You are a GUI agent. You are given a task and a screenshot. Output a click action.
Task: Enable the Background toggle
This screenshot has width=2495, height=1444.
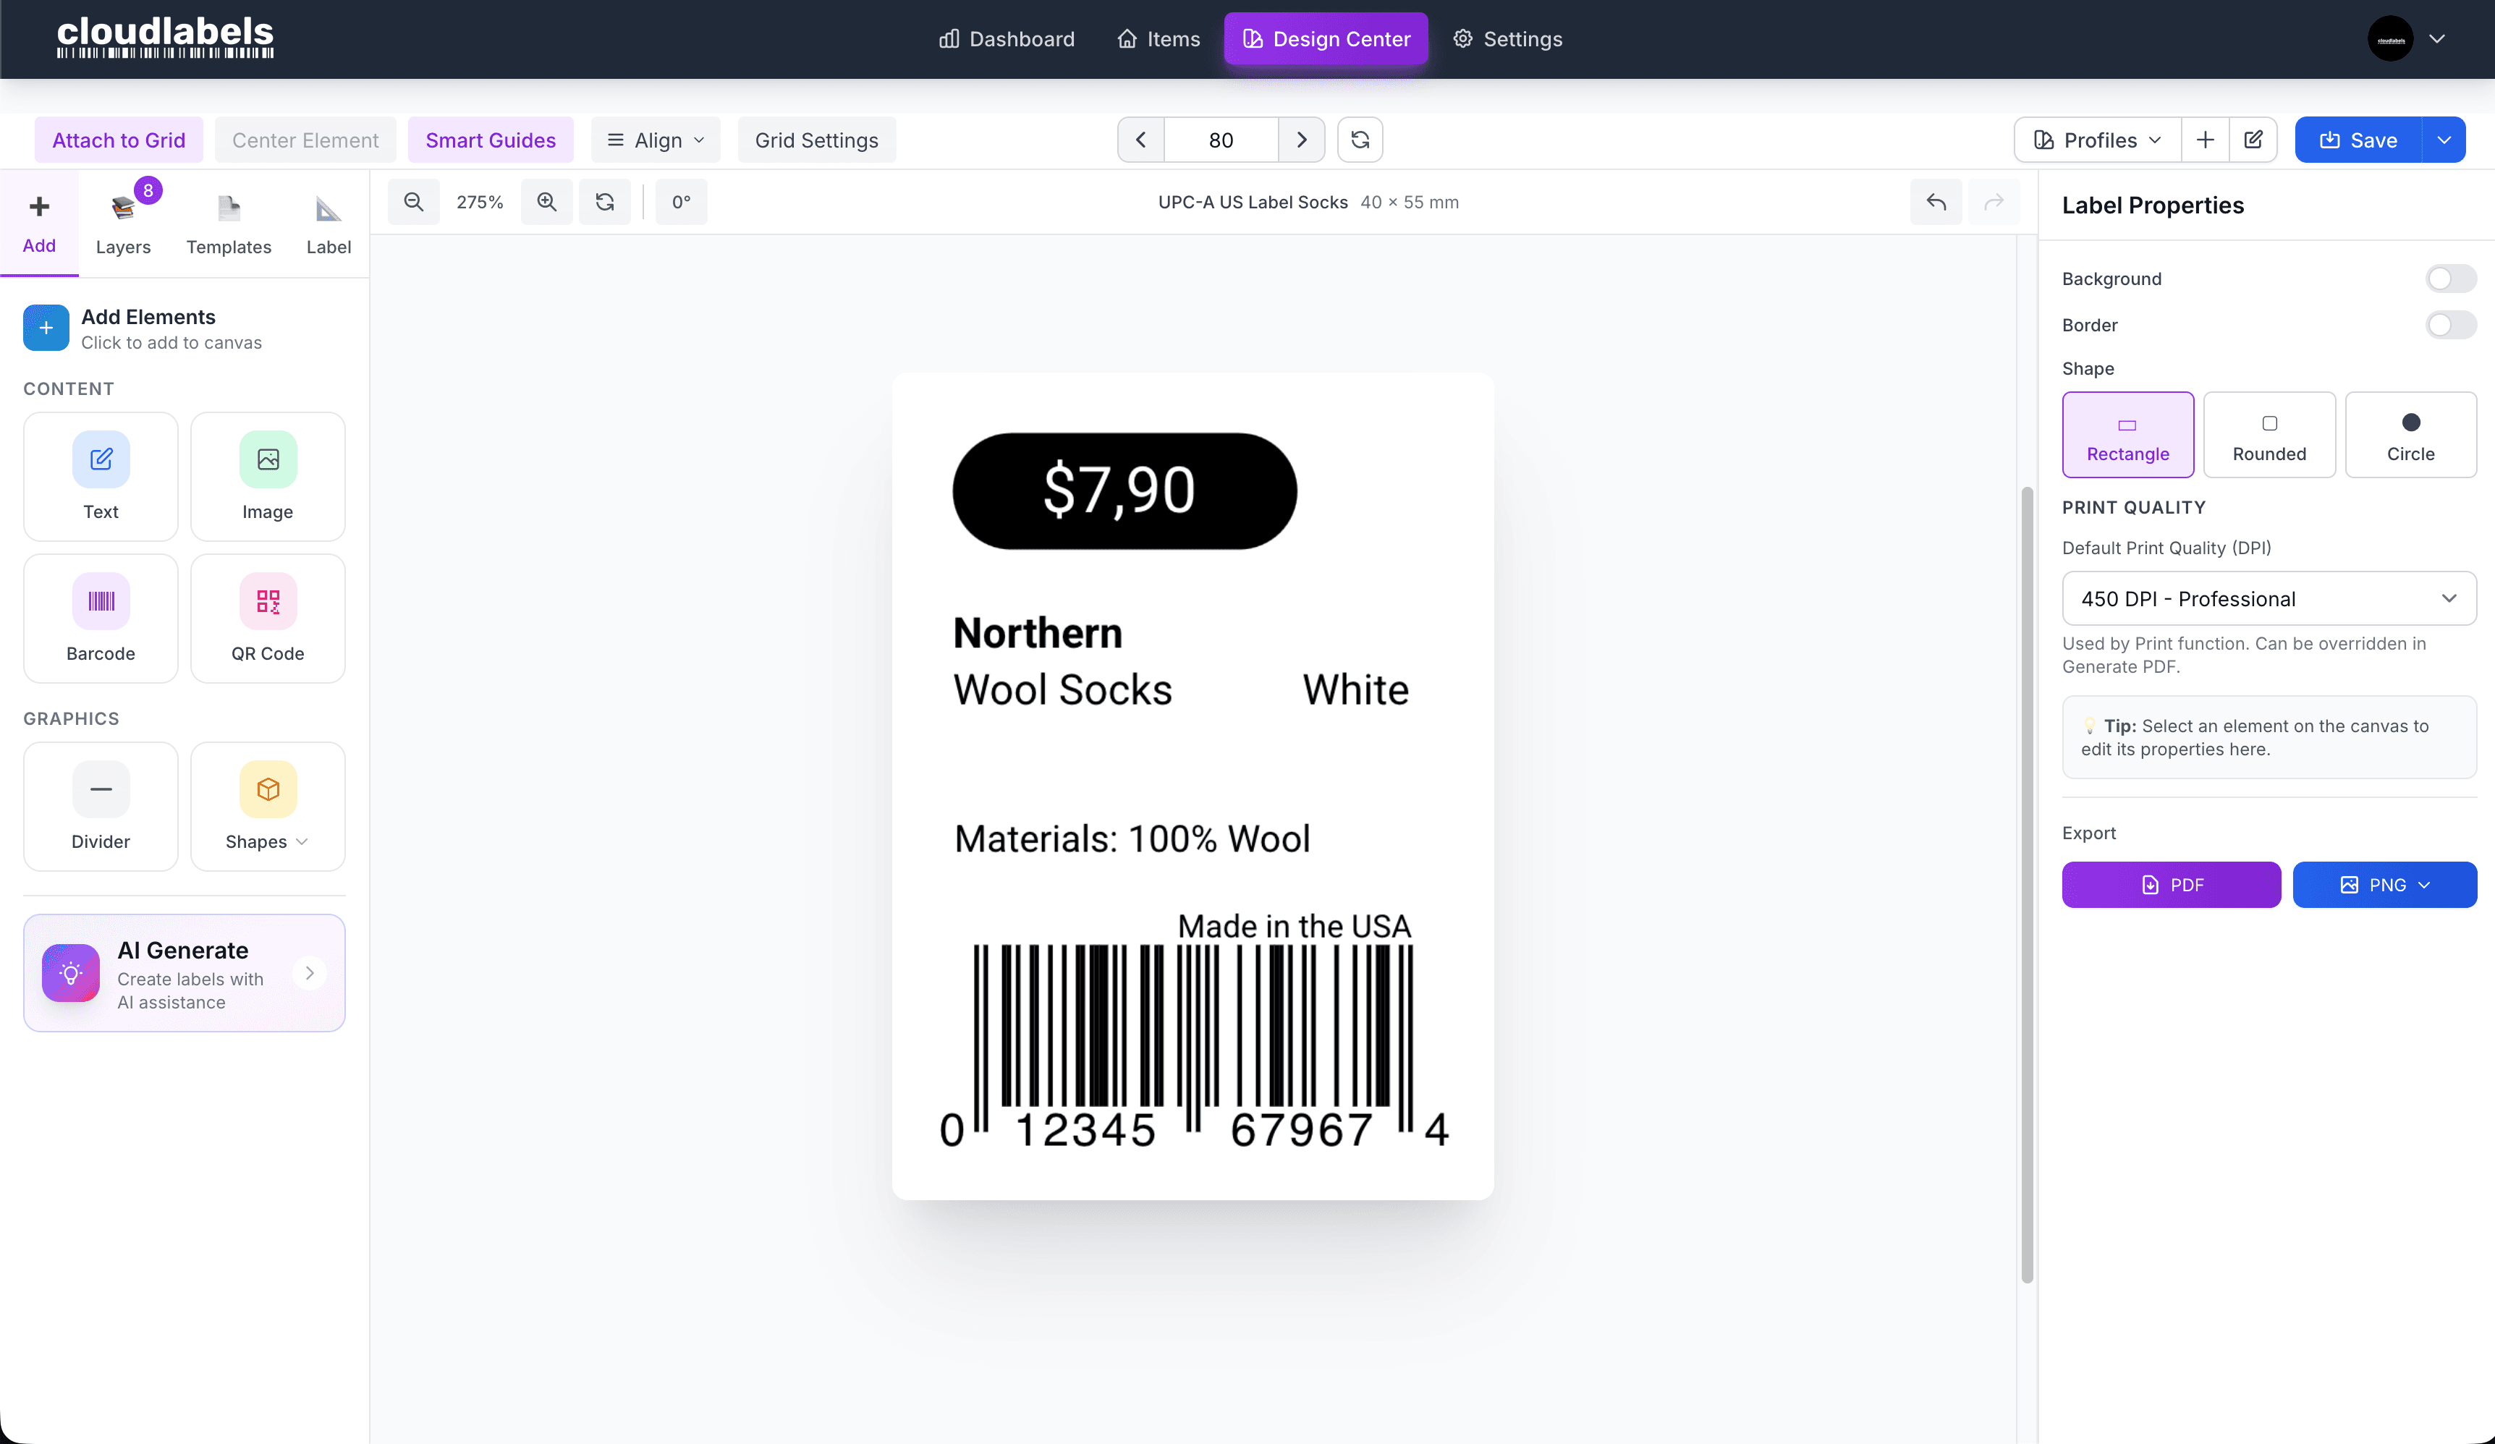pyautogui.click(x=2450, y=278)
